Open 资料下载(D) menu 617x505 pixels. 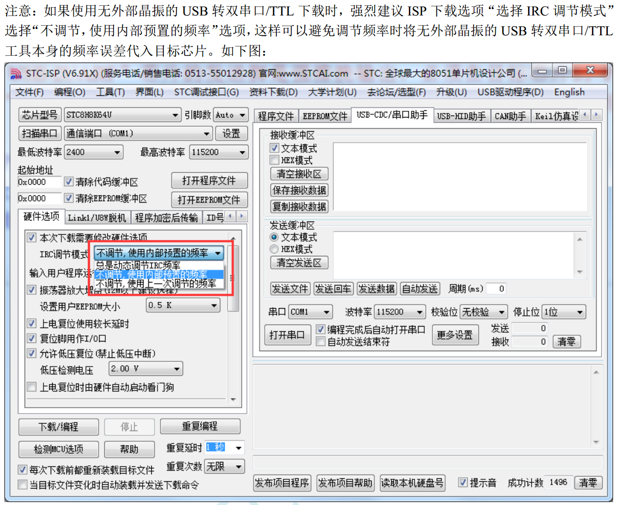tap(273, 92)
